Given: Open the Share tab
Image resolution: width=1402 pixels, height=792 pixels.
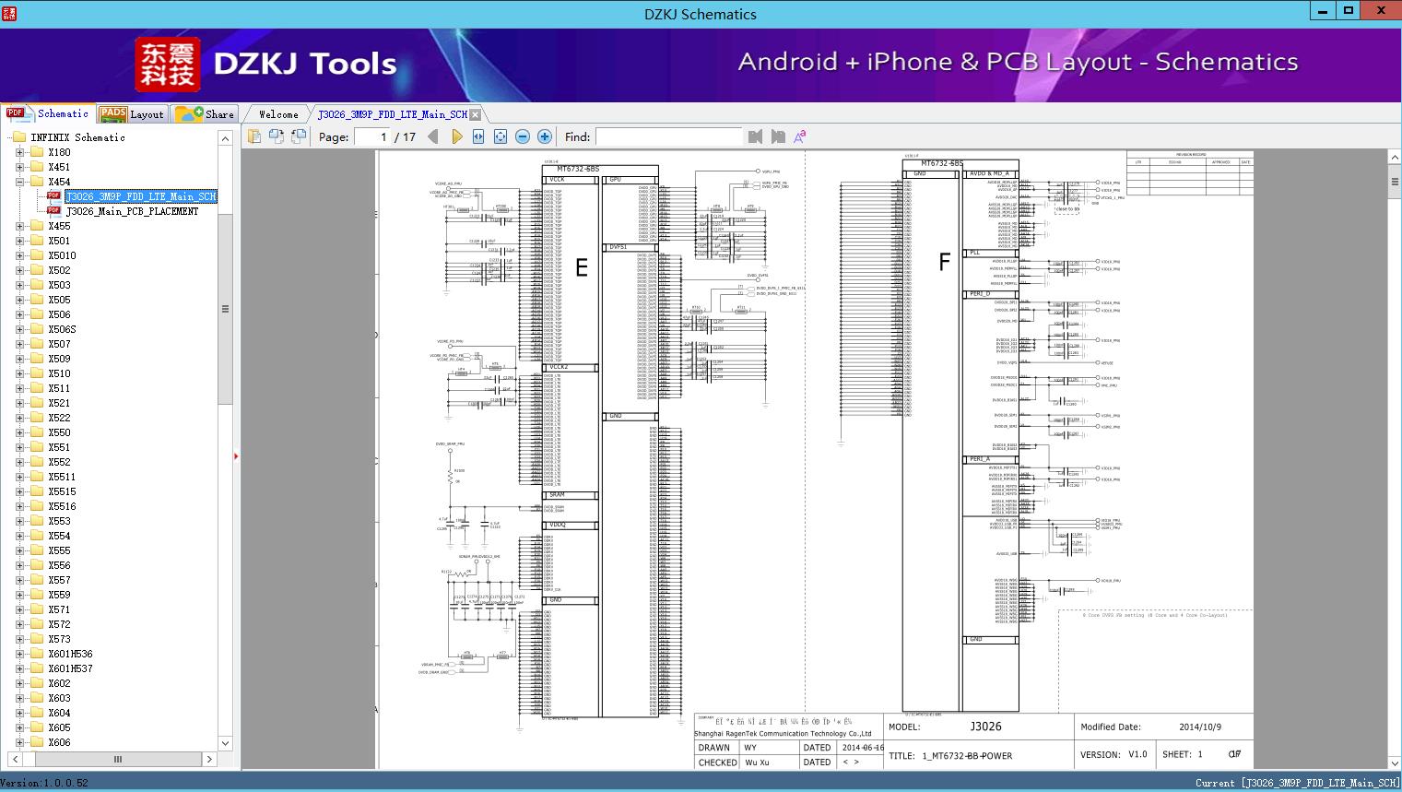Looking at the screenshot, I should 205,113.
